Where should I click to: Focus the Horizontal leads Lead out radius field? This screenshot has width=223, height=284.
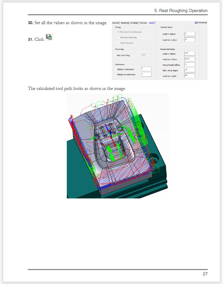coord(189,59)
